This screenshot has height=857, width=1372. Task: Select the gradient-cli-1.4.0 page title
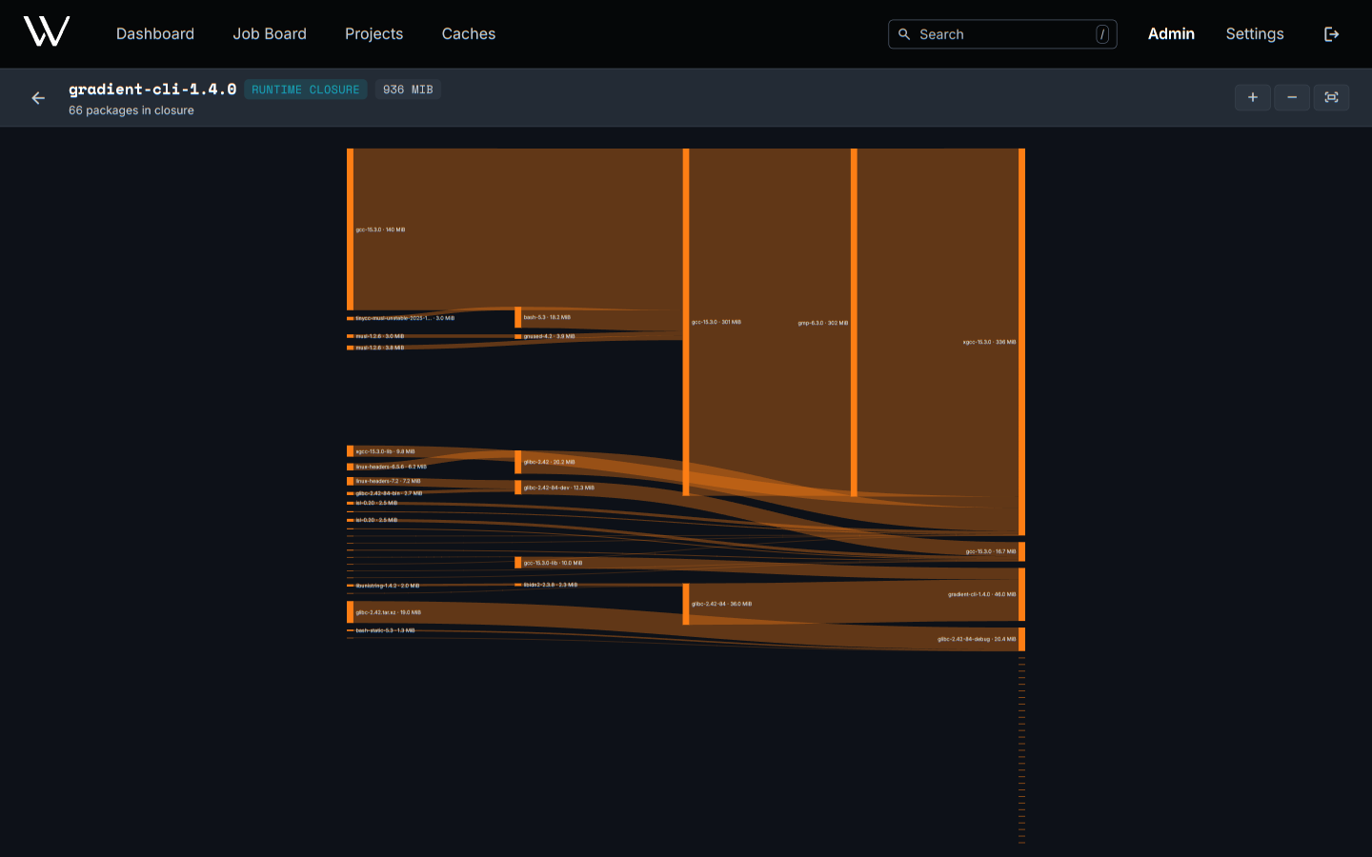click(152, 89)
